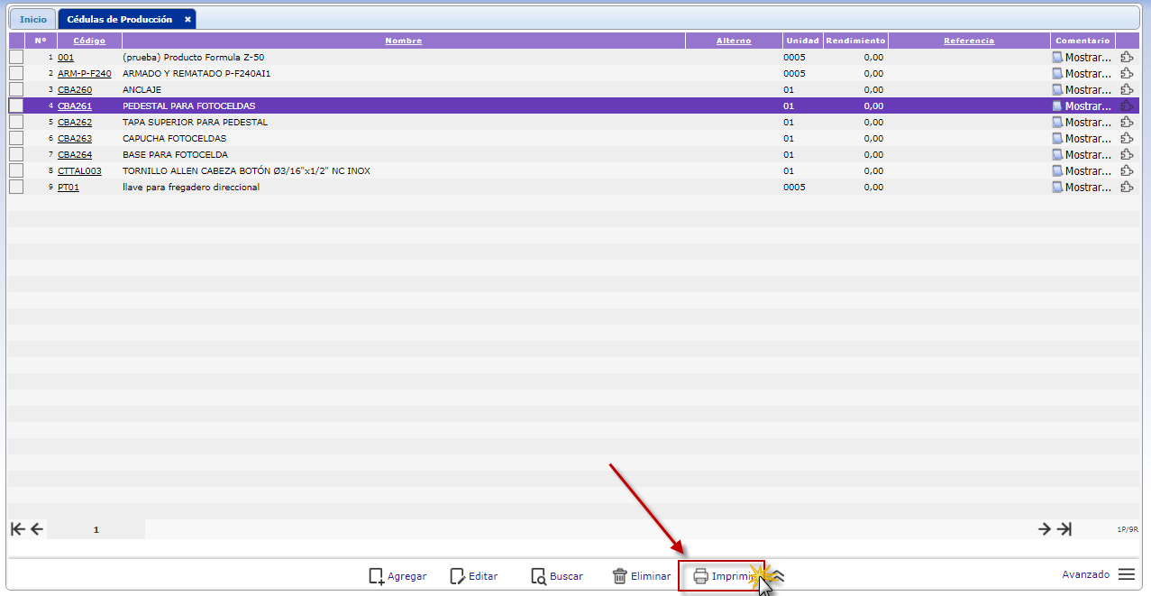Check the box for CBA260 ANCLAJE

pos(16,90)
